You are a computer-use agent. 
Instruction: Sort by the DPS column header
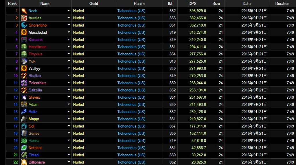(192, 3)
